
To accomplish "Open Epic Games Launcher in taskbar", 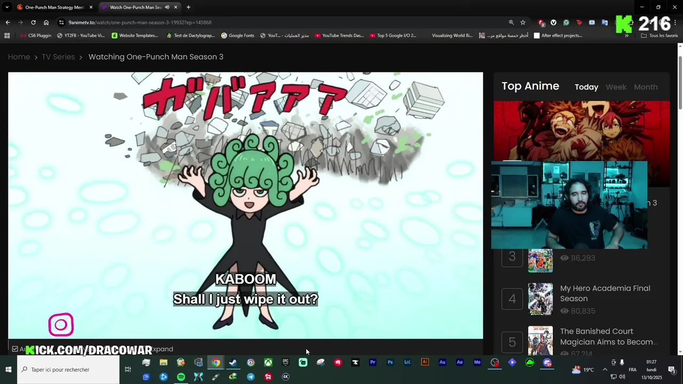I will coord(285,363).
